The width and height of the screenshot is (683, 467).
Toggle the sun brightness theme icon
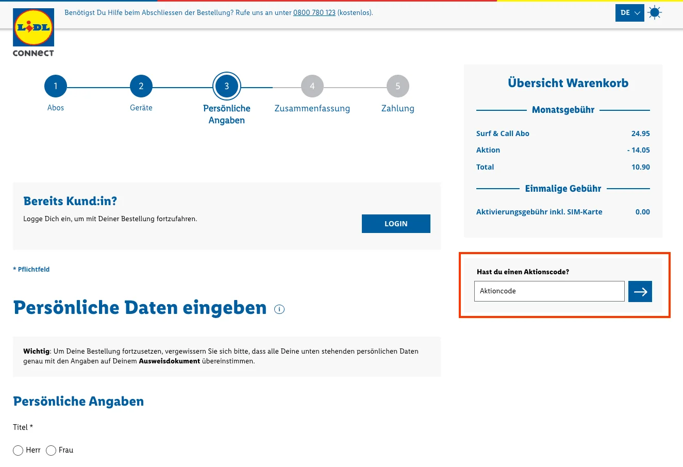[x=655, y=13]
